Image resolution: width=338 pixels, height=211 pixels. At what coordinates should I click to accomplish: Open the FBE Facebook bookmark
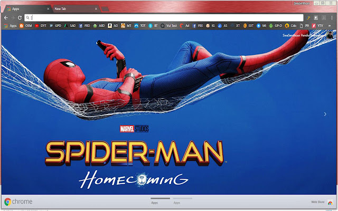[198, 26]
